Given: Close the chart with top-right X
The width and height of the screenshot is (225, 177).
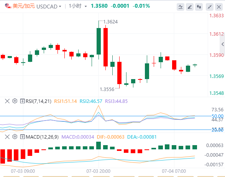Looking at the screenshot, I should coord(219,7).
